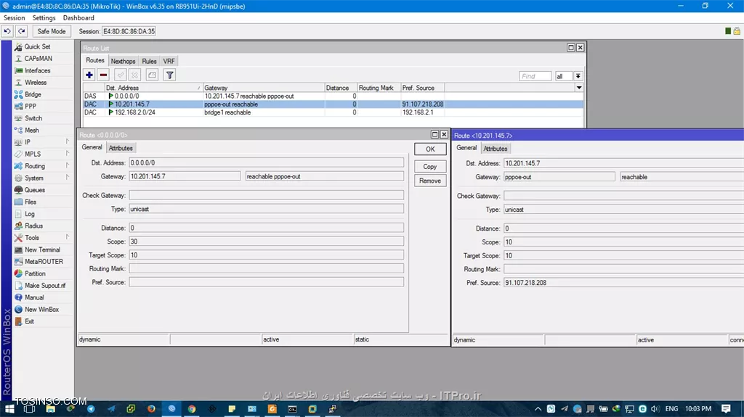Open PPP in the sidebar
Screen dimensions: 744x417
click(31, 106)
